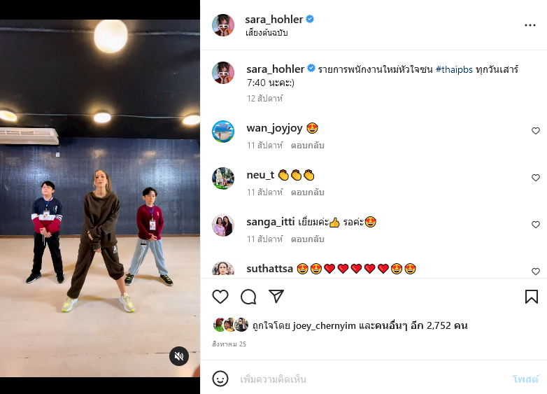The width and height of the screenshot is (547, 394).
Task: Share post via paper plane icon
Action: click(x=276, y=297)
